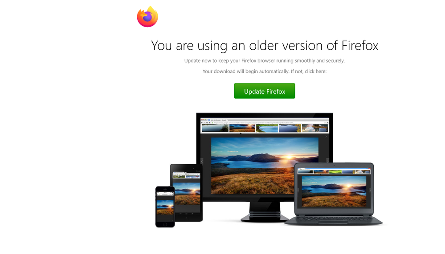445x254 pixels.
Task: Click the "If not, click here" text
Action: coord(309,71)
